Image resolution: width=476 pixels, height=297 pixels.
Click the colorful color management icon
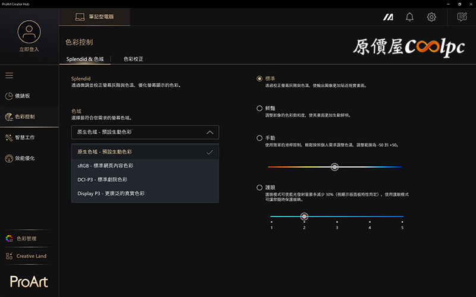pos(9,239)
